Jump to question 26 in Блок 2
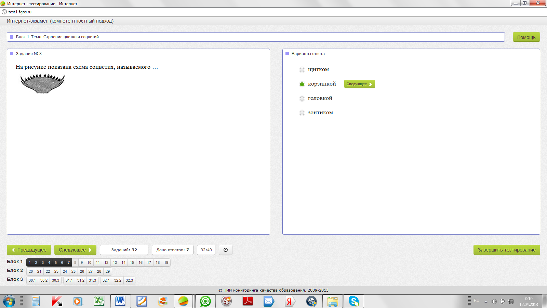 click(x=82, y=271)
